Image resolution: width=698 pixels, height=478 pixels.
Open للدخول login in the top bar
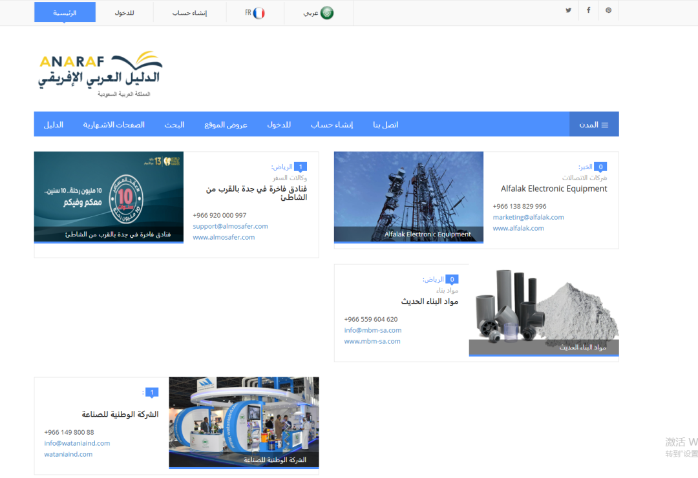tap(125, 13)
